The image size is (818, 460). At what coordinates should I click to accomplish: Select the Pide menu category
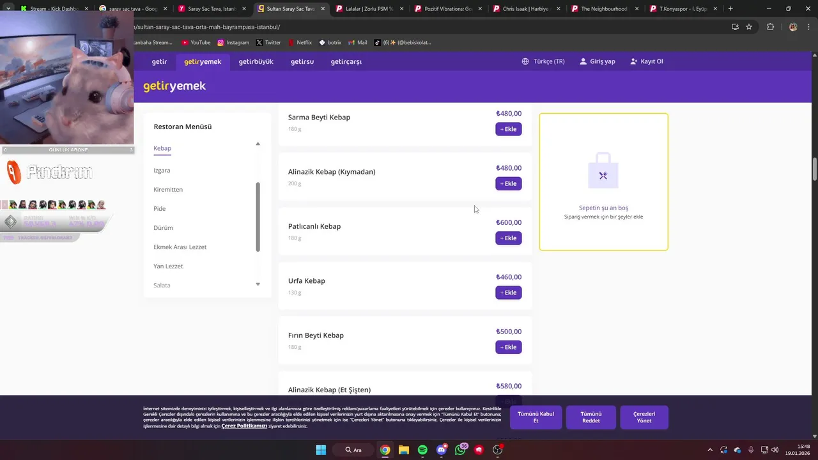[x=160, y=209]
